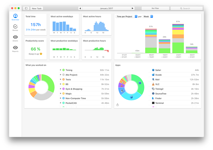Viewport: 213px width, 150px height.
Task: Select the January 2017 date range
Action: tap(106, 8)
